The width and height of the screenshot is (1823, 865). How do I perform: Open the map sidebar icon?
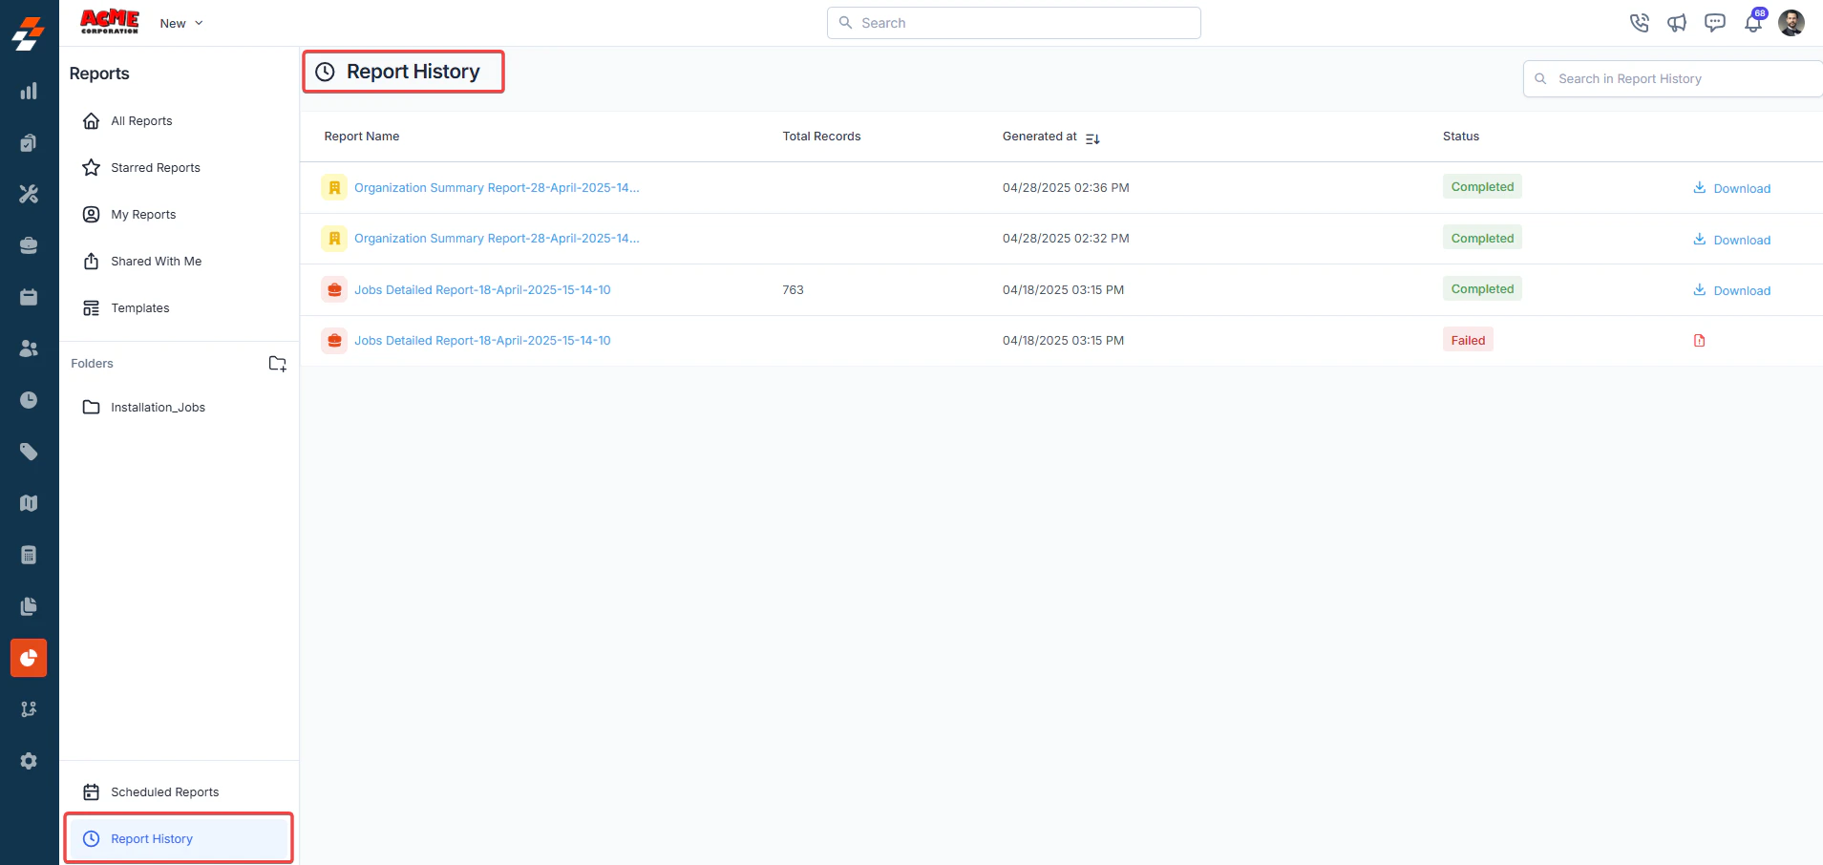coord(29,503)
